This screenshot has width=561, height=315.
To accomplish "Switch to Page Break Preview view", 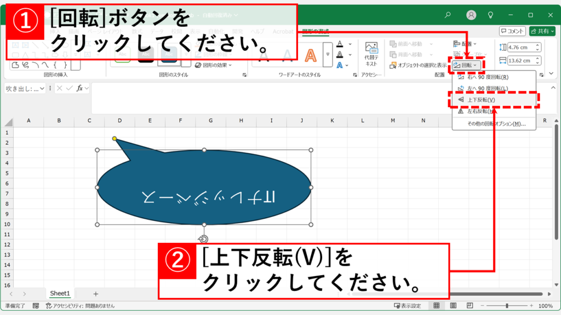I will (470, 306).
